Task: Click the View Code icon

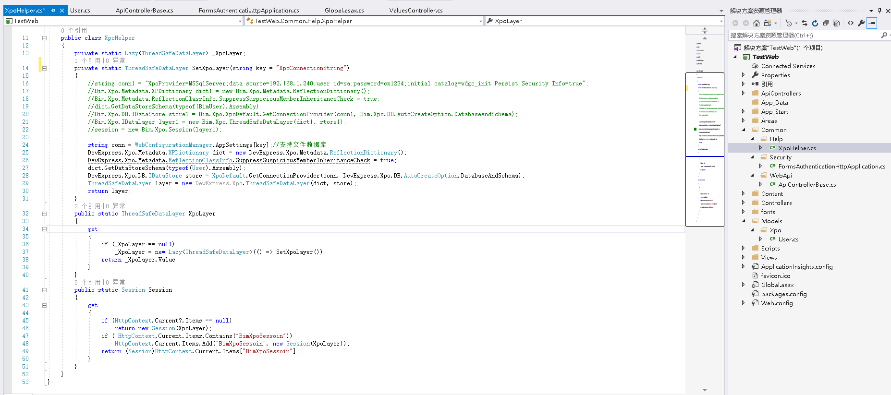Action: [851, 23]
